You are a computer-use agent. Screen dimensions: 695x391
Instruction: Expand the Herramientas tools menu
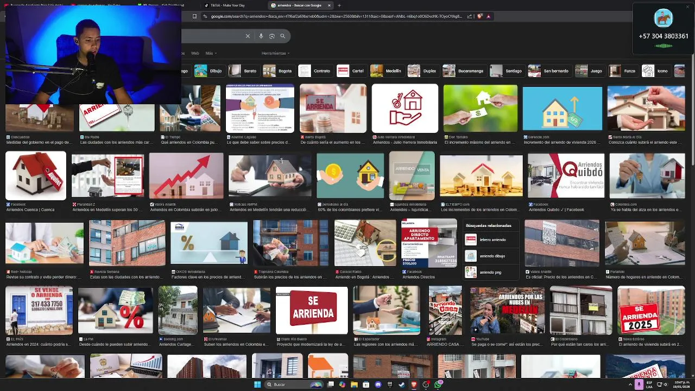[x=275, y=53]
